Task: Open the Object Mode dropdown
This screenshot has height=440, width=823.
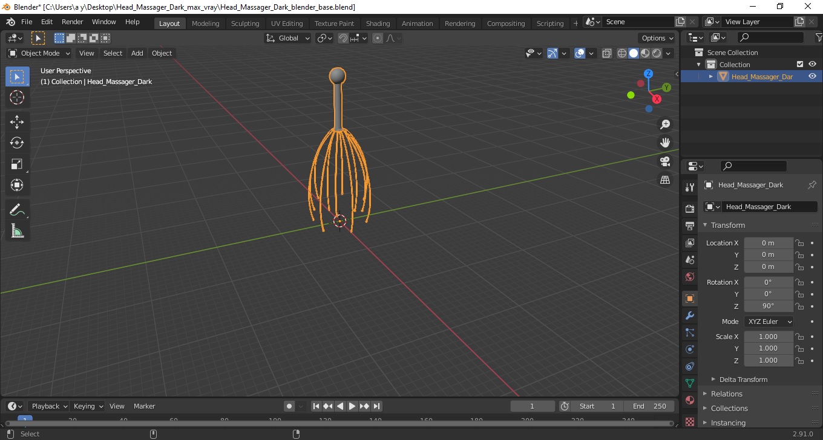Action: (39, 53)
